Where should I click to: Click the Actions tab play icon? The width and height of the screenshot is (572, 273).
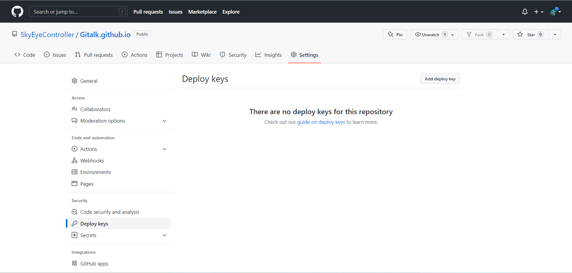124,55
